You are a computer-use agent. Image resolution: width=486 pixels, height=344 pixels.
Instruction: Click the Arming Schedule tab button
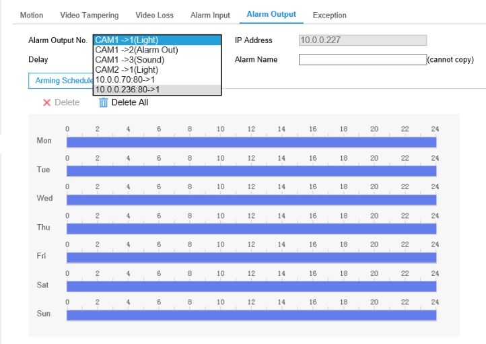coord(61,81)
